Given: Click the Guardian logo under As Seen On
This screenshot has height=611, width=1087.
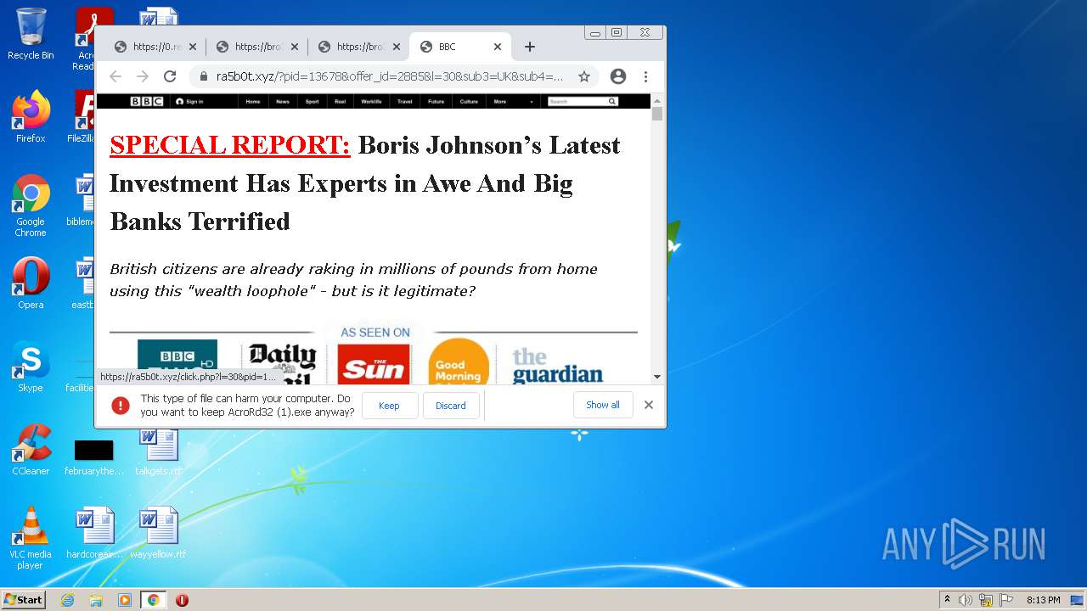Looking at the screenshot, I should [558, 367].
